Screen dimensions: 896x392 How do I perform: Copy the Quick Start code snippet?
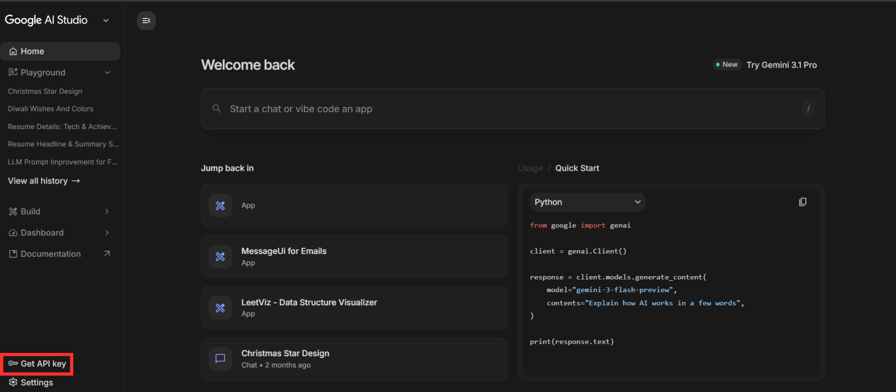point(803,202)
